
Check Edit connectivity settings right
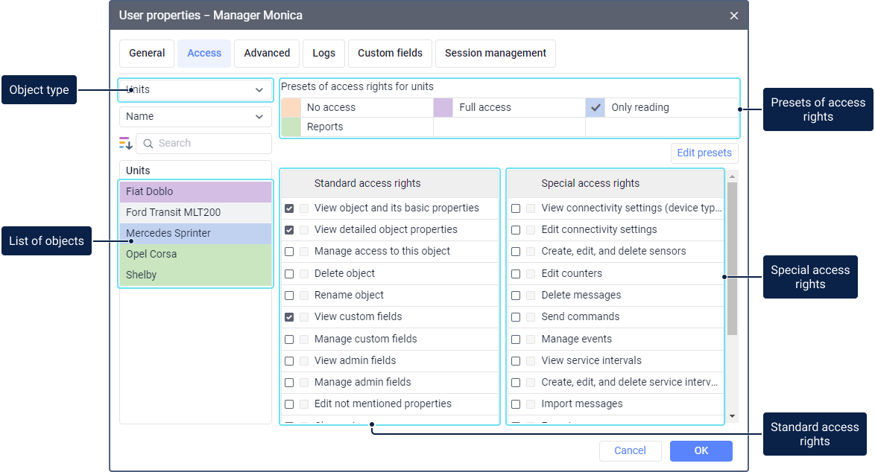(x=516, y=230)
